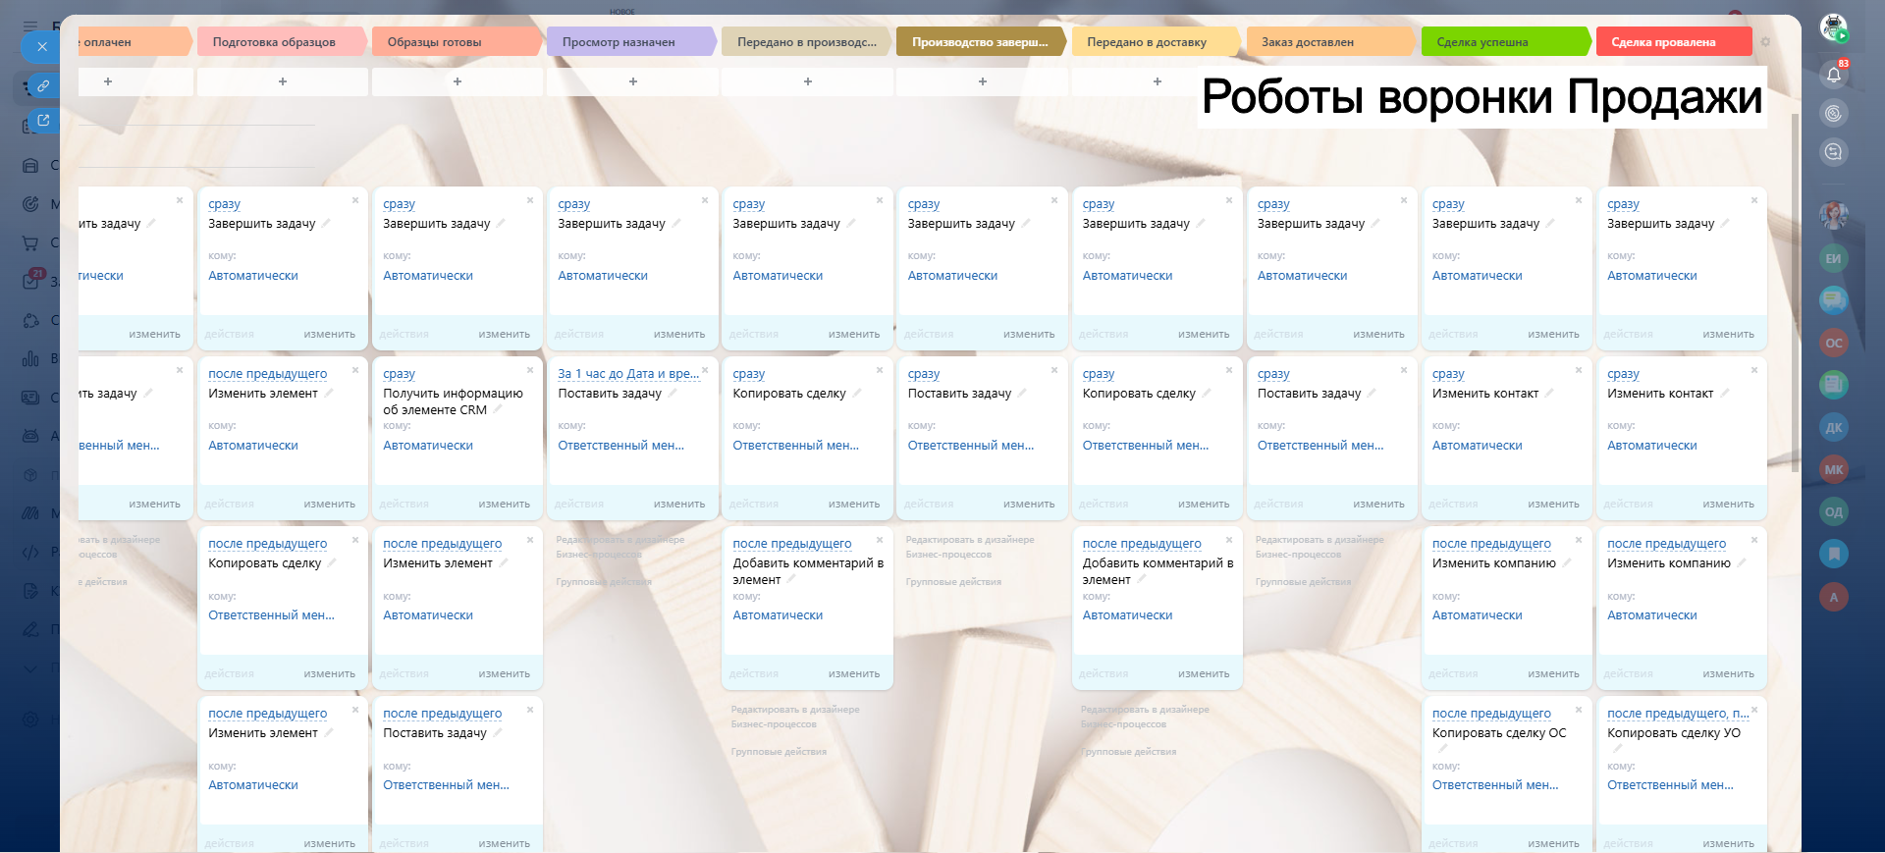
Task: Click 'Ответственный мен...' on 'За 1 час до' robot
Action: point(620,446)
